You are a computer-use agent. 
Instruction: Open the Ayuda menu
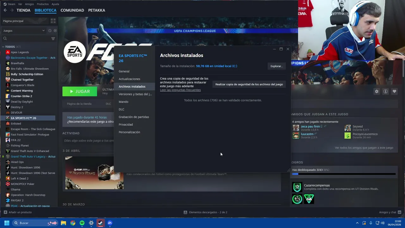click(x=55, y=4)
